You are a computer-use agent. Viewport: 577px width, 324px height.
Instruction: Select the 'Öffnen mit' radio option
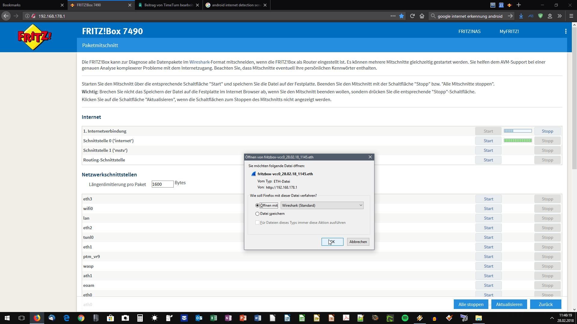tap(257, 205)
